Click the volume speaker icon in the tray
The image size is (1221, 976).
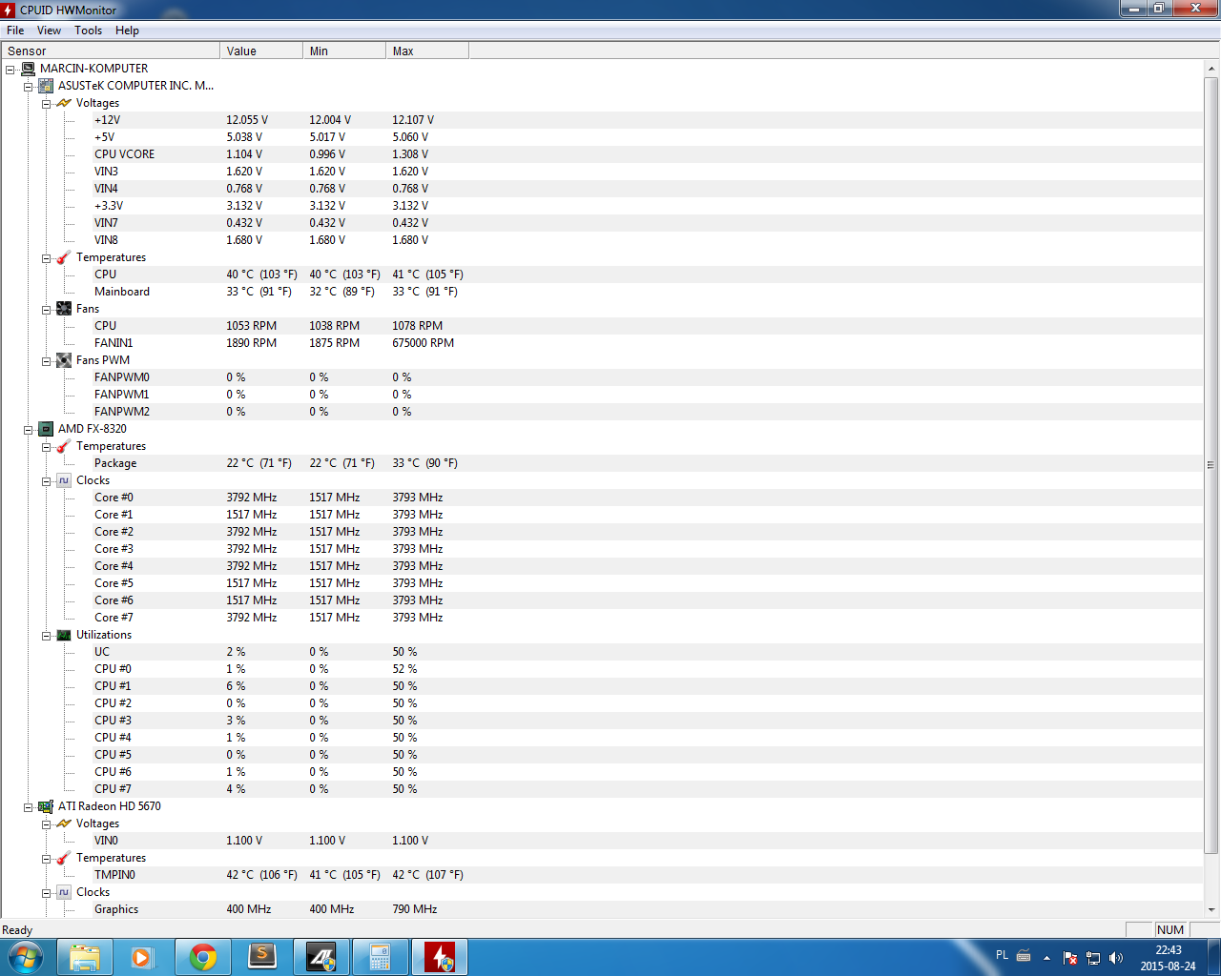pos(1116,958)
